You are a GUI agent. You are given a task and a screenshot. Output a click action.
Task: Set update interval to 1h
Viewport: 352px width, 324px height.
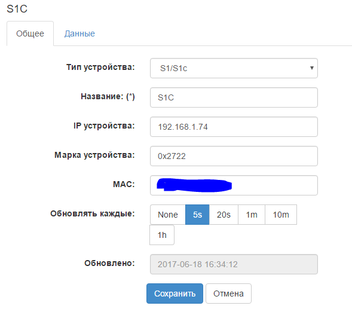pos(162,235)
